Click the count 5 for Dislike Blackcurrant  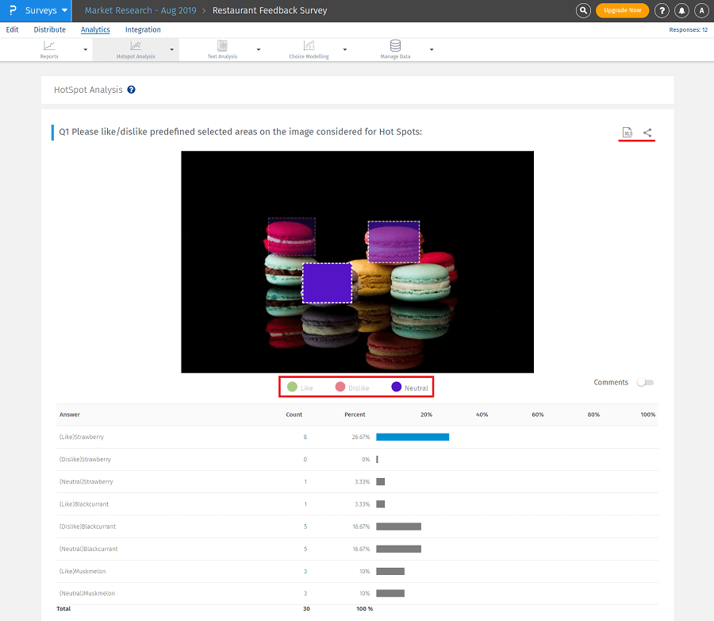point(305,526)
